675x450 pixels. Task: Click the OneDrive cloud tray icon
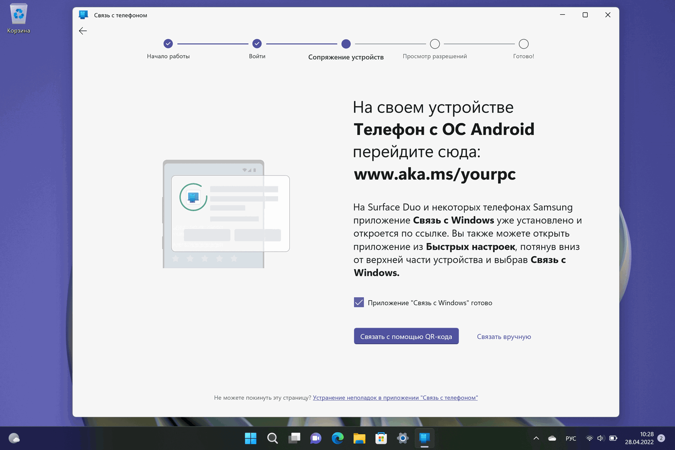pos(552,438)
